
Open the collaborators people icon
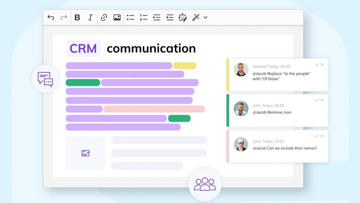pos(205,184)
